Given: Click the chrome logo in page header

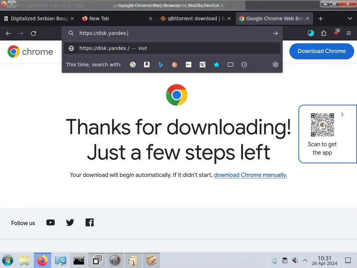Looking at the screenshot, I should coord(30,52).
